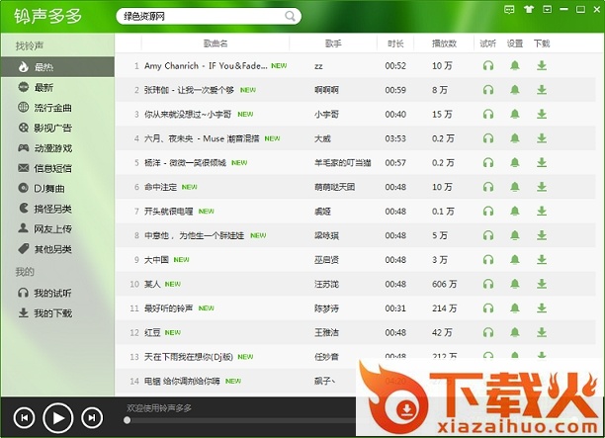Open 我的下载 in sidebar

coord(52,313)
